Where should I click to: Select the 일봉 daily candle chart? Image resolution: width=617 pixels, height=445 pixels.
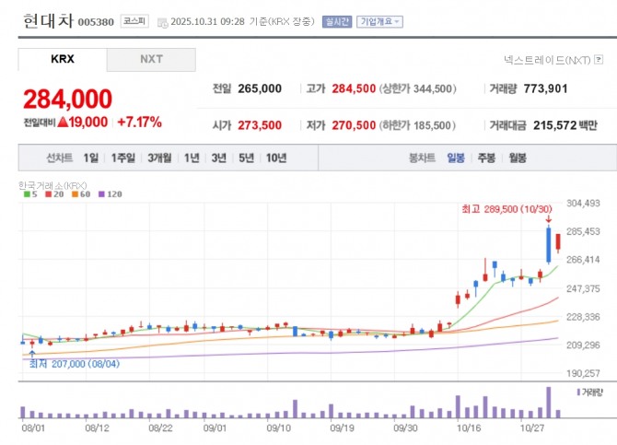pyautogui.click(x=456, y=158)
